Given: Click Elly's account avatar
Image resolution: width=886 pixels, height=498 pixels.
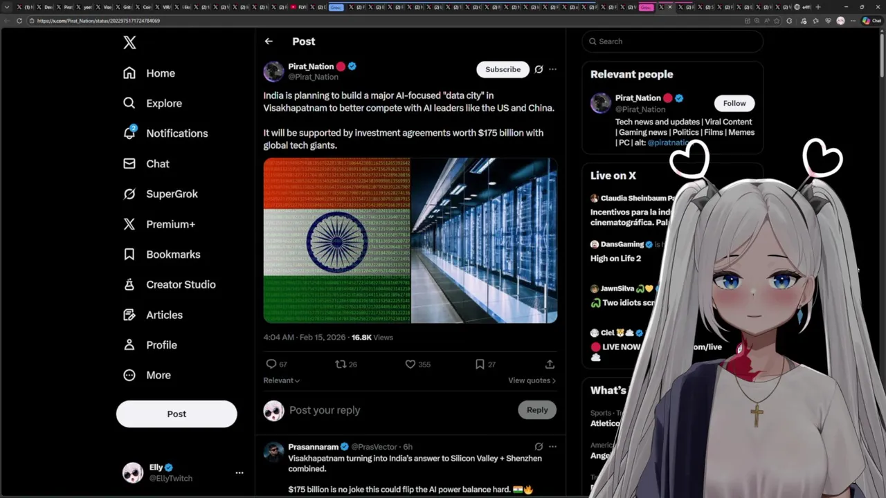Looking at the screenshot, I should point(133,472).
